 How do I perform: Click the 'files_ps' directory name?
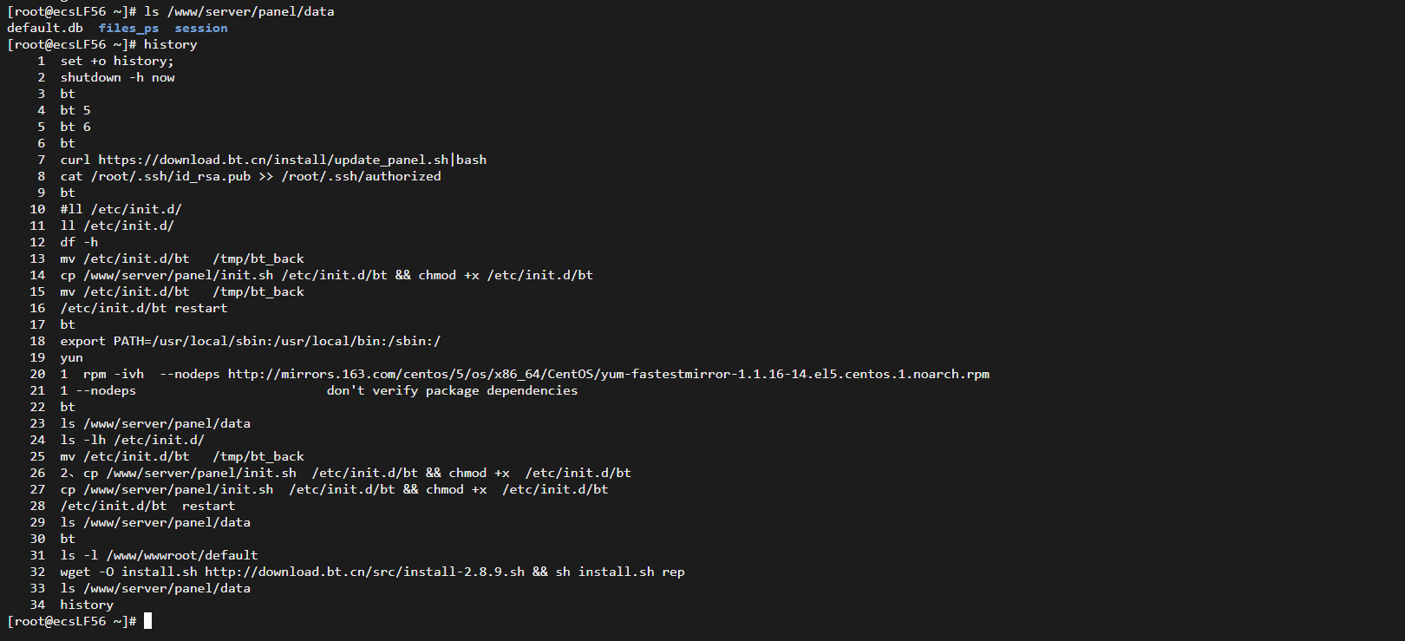coord(128,28)
